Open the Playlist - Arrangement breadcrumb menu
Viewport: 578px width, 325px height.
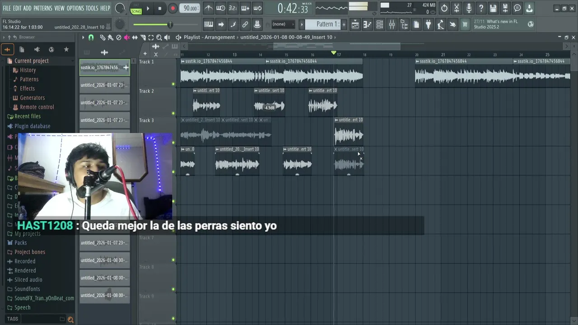point(209,37)
